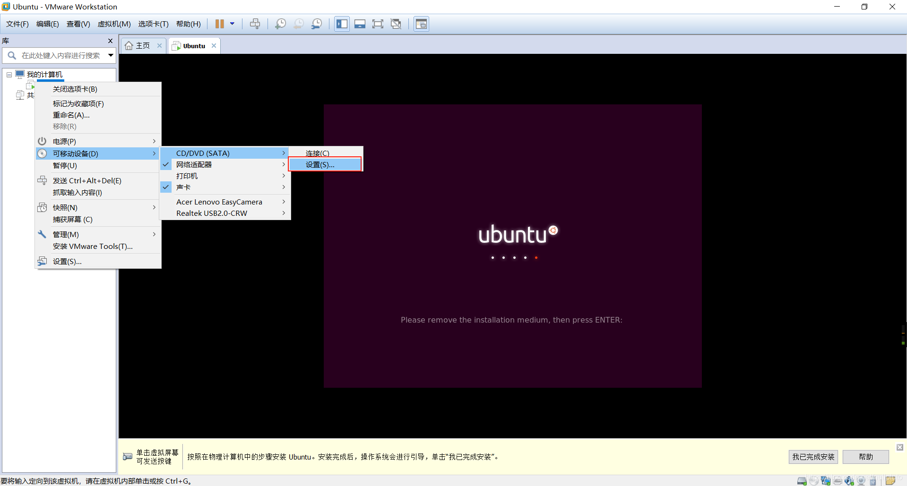This screenshot has width=907, height=486.
Task: Click the orange Pause virtual machine icon
Action: click(220, 24)
